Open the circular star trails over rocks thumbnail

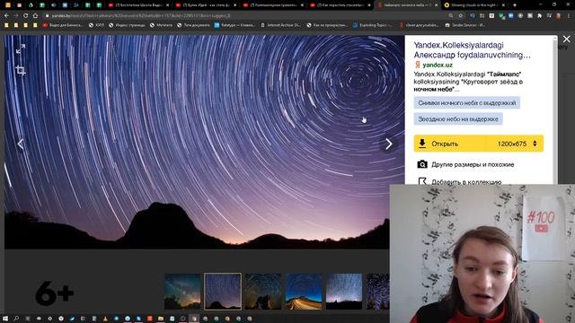point(263,292)
